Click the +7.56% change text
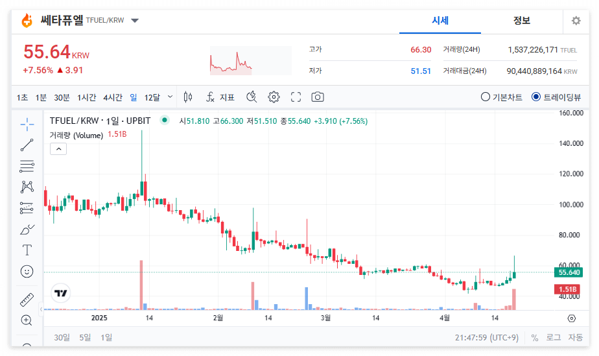This screenshot has width=599, height=356. coord(38,70)
